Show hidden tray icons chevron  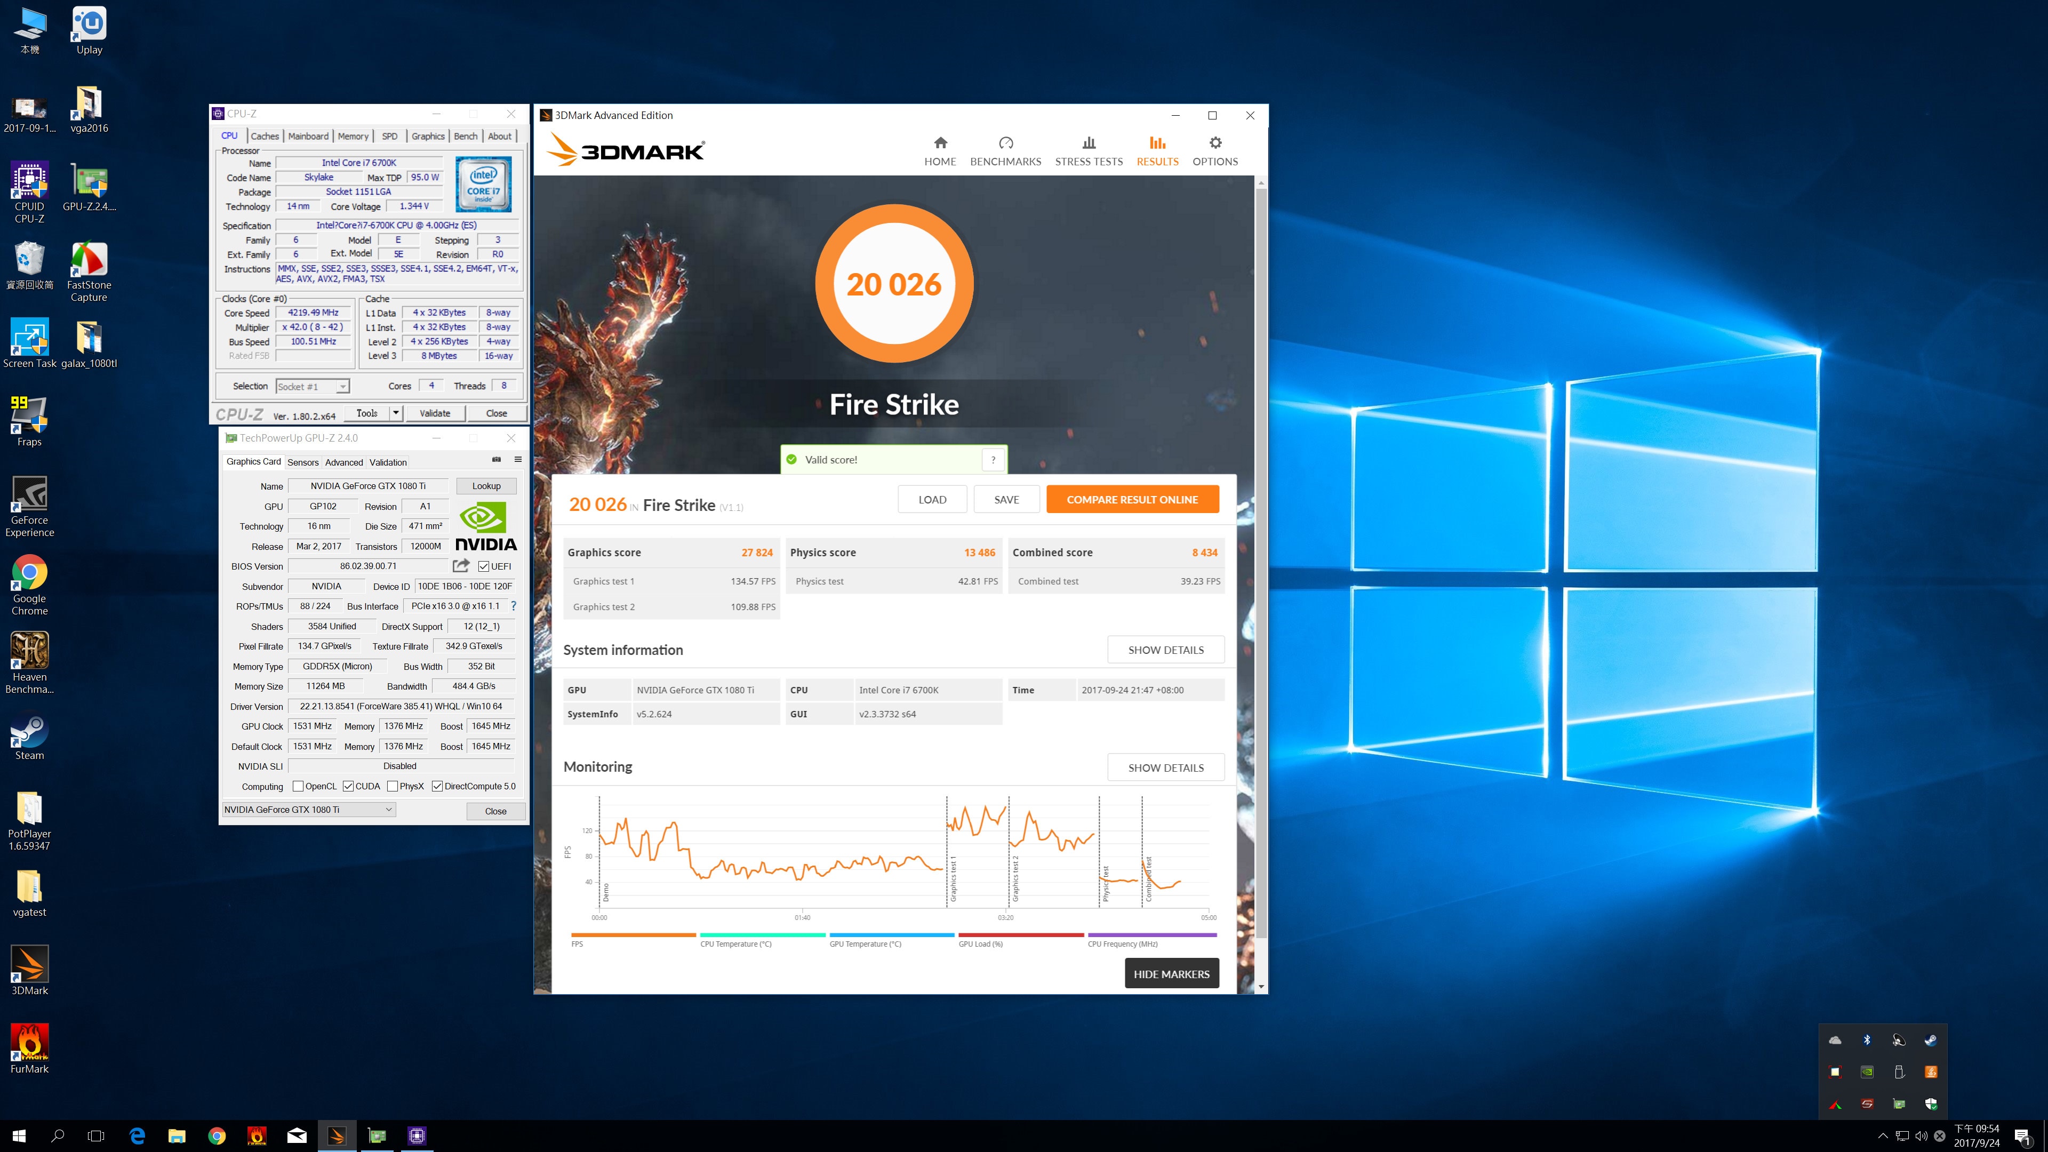1883,1136
